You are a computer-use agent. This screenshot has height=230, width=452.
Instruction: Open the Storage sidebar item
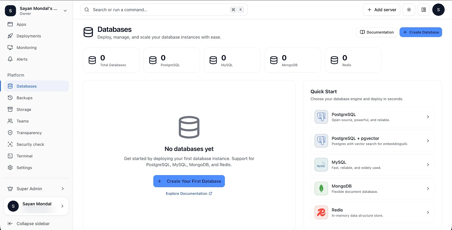(36, 110)
